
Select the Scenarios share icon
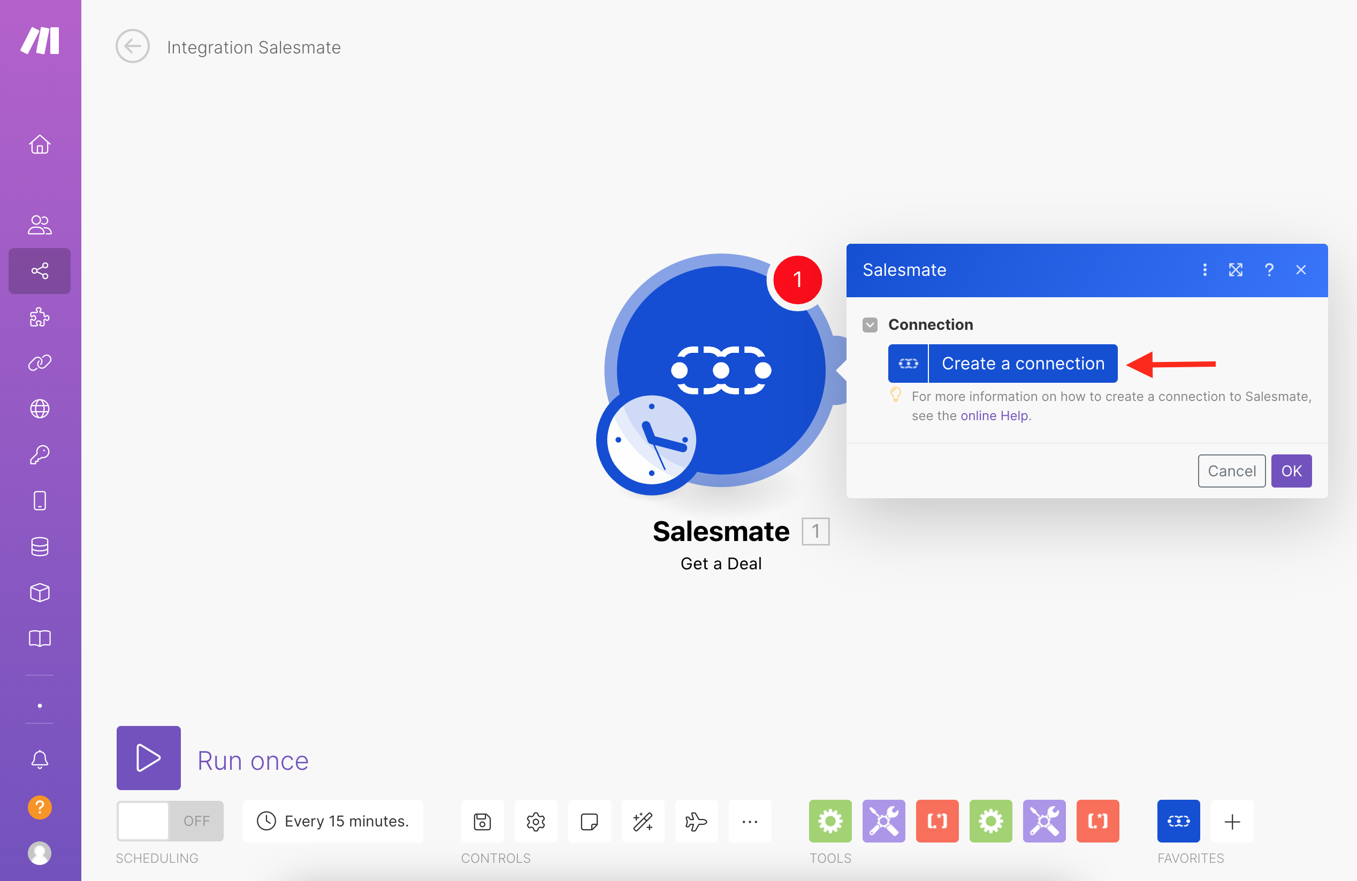coord(40,271)
